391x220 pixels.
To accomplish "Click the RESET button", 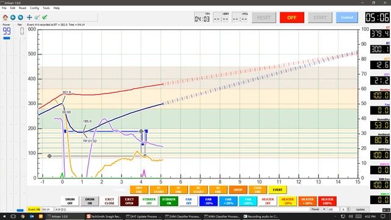I will [x=264, y=18].
